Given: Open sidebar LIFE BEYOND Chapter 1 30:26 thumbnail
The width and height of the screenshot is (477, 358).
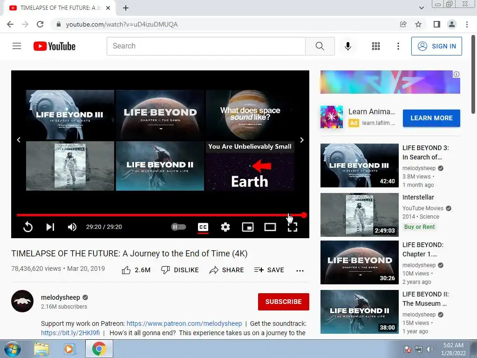Looking at the screenshot, I should pos(359,262).
